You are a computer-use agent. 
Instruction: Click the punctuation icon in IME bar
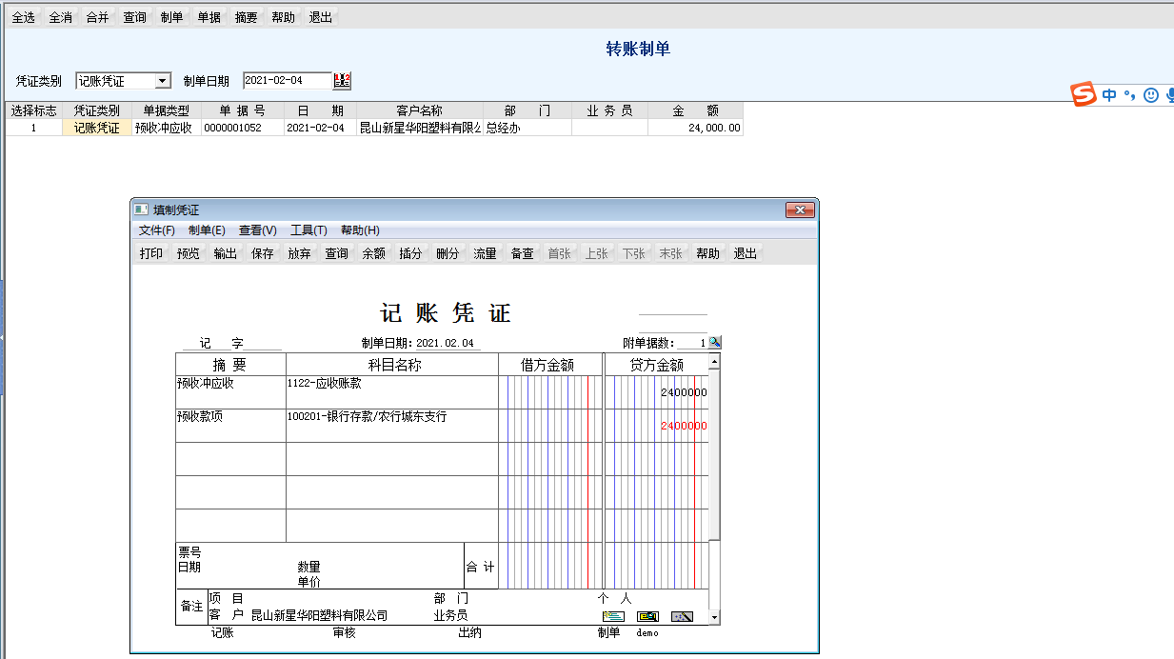click(1130, 95)
